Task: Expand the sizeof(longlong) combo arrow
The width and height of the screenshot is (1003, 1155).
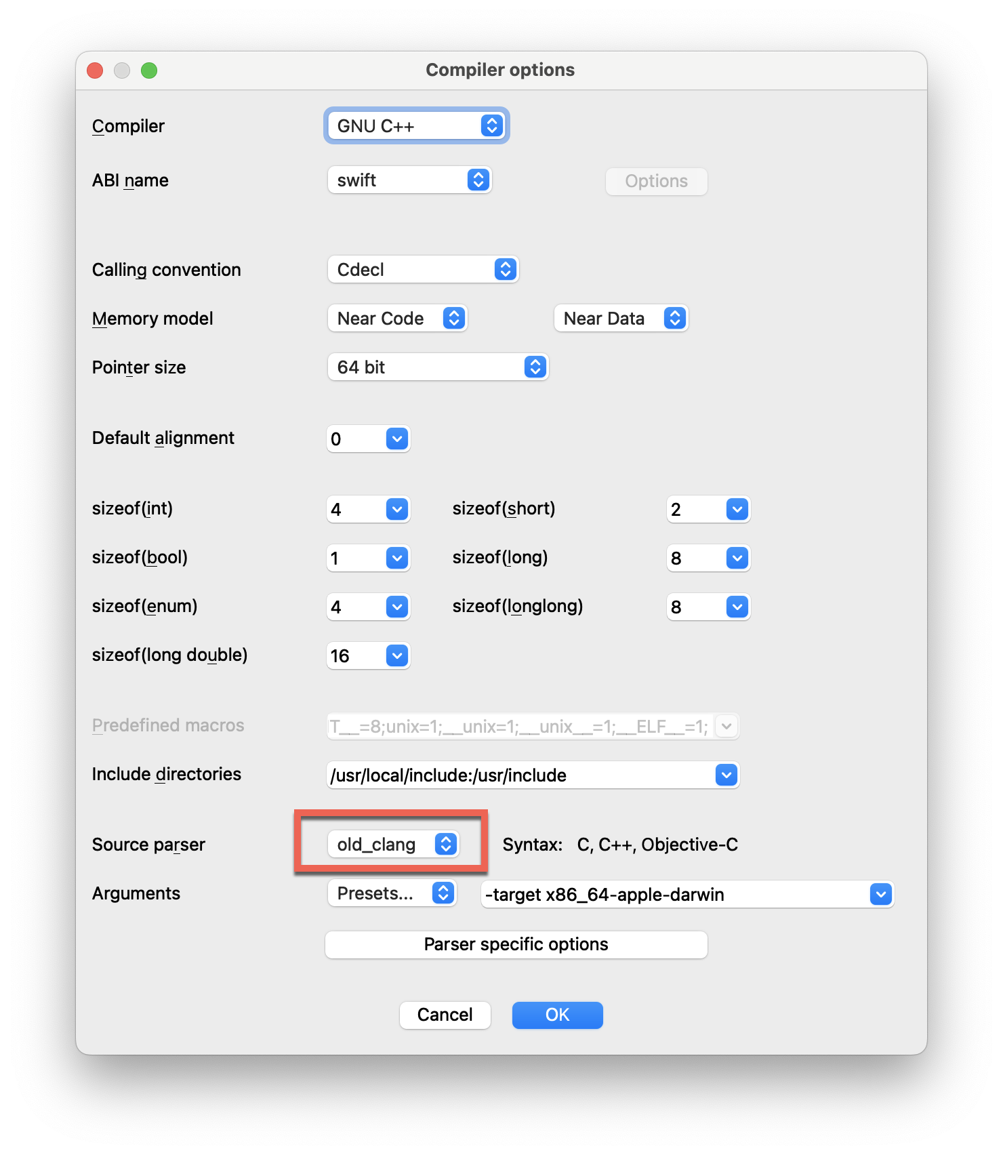Action: 737,607
